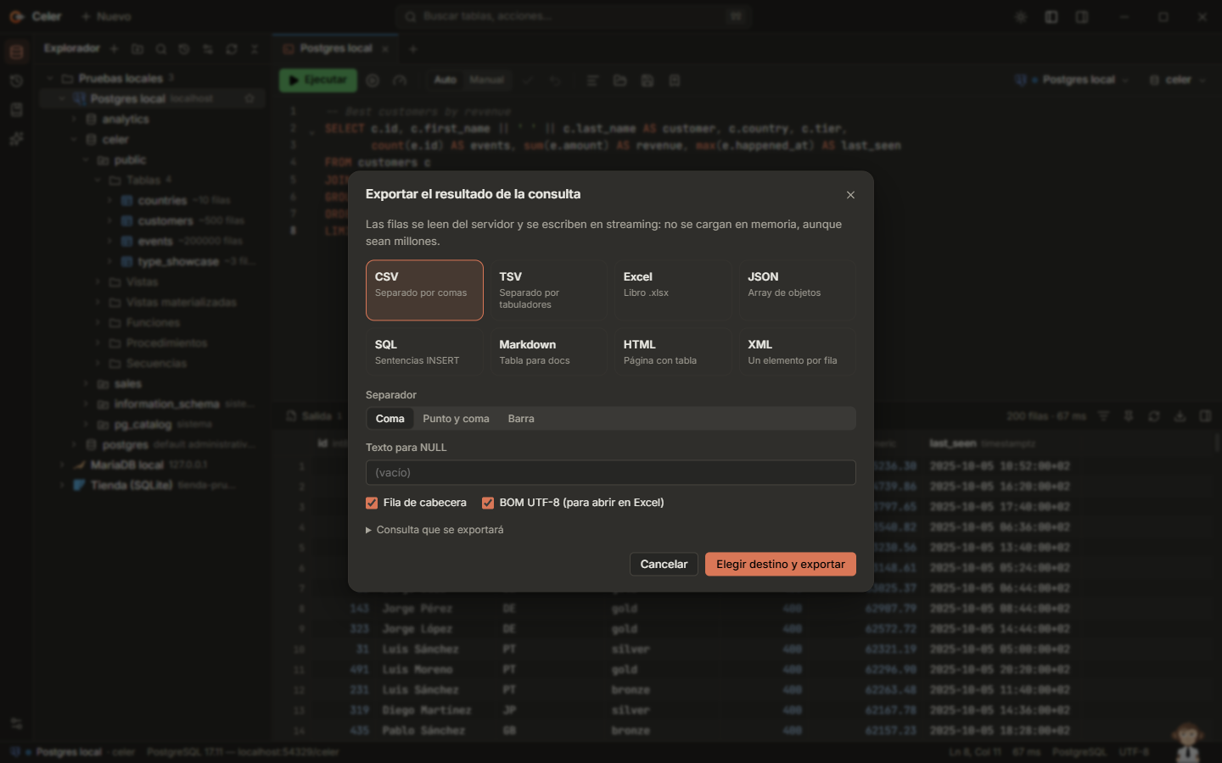The width and height of the screenshot is (1222, 763).
Task: Click the filter icon in results bar
Action: pyautogui.click(x=1103, y=416)
